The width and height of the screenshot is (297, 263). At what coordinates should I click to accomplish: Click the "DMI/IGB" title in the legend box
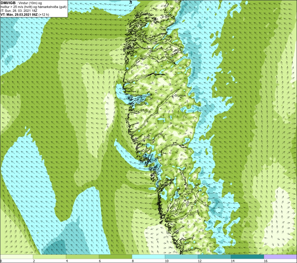point(8,3)
